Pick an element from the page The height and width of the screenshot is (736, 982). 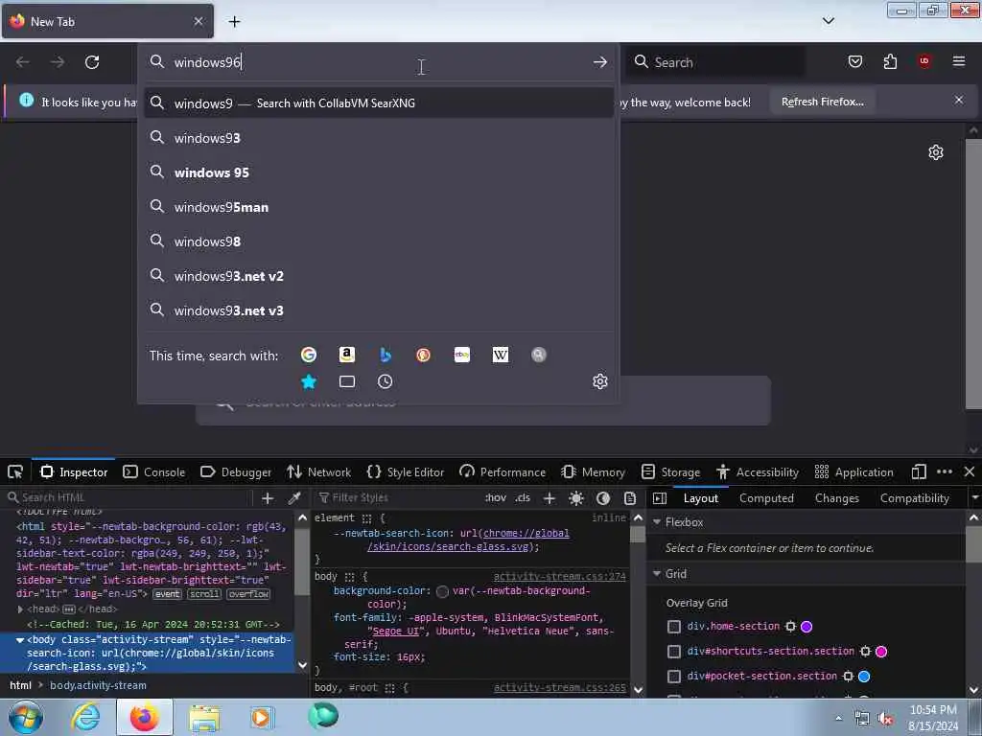click(15, 471)
